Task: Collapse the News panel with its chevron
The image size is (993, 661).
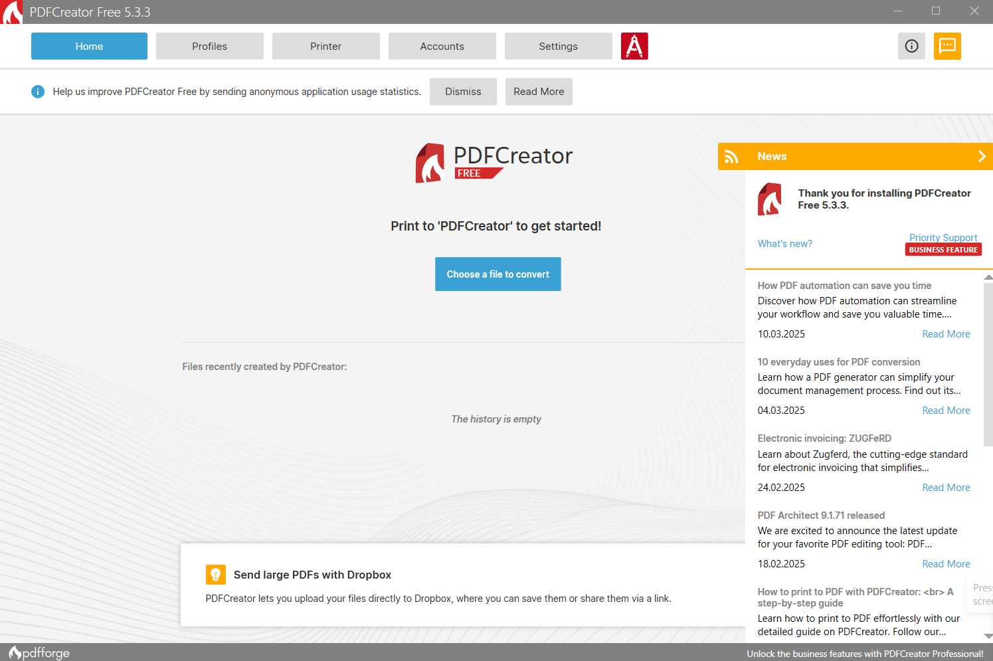Action: (x=982, y=156)
